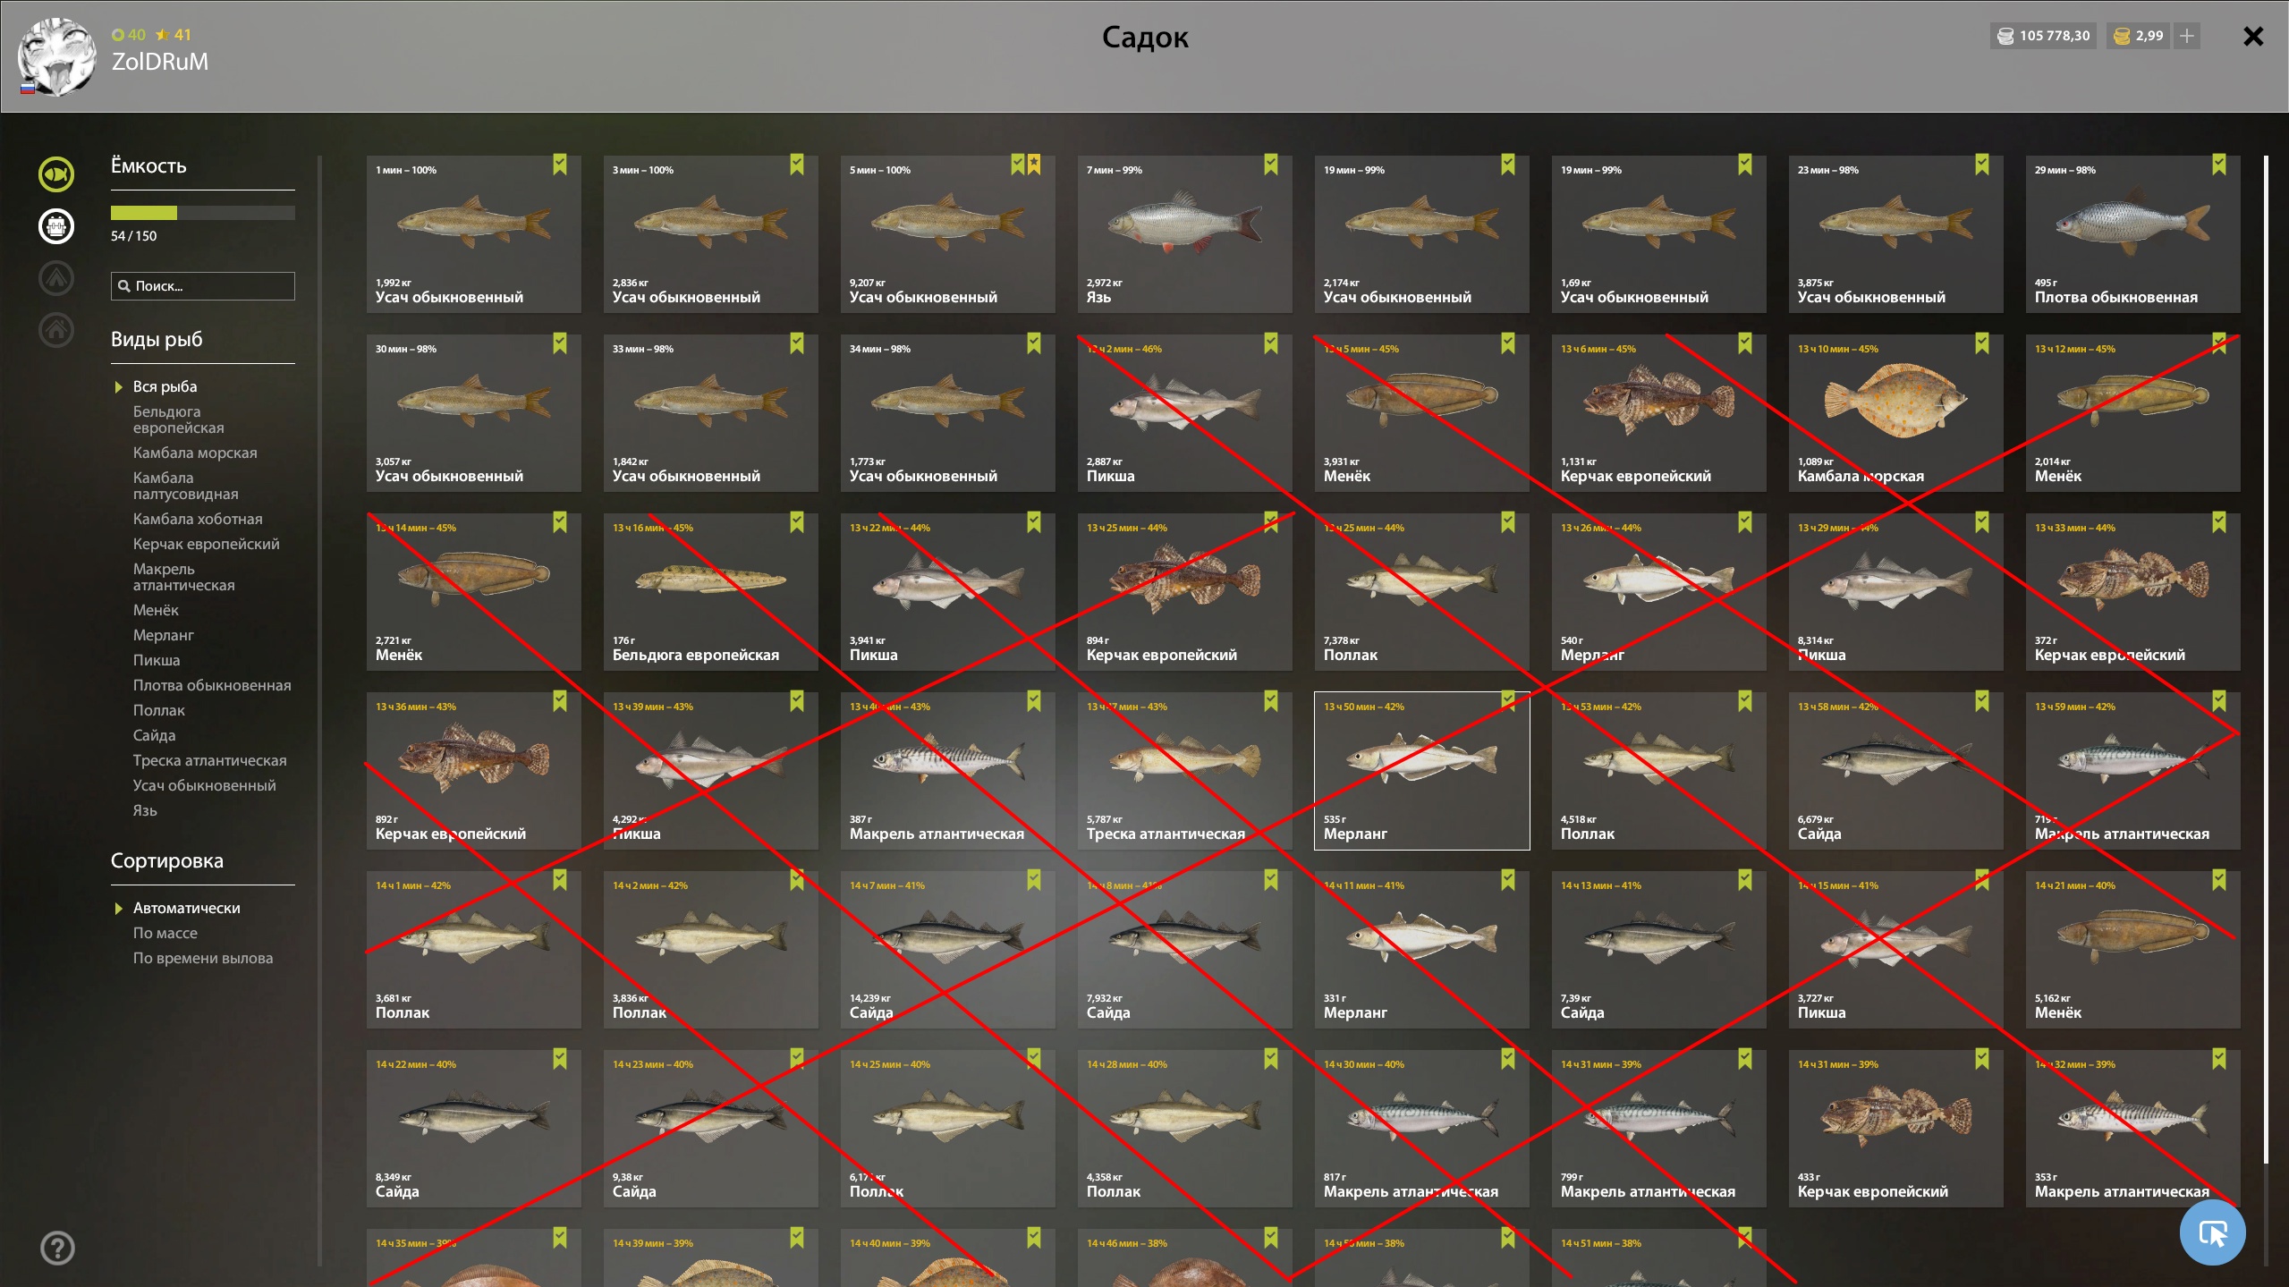
Task: Toggle bookmark on the Плотва обыкновенная card
Action: point(2219,165)
